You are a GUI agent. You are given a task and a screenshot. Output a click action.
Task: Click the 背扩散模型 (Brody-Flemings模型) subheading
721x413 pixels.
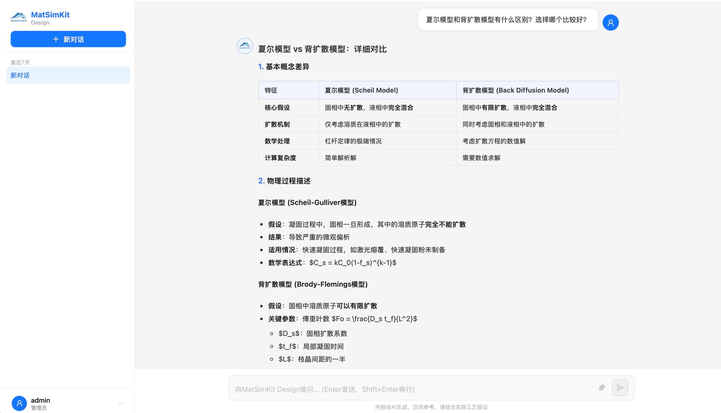click(312, 284)
